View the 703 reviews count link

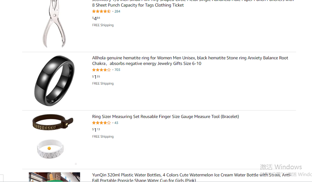(117, 70)
